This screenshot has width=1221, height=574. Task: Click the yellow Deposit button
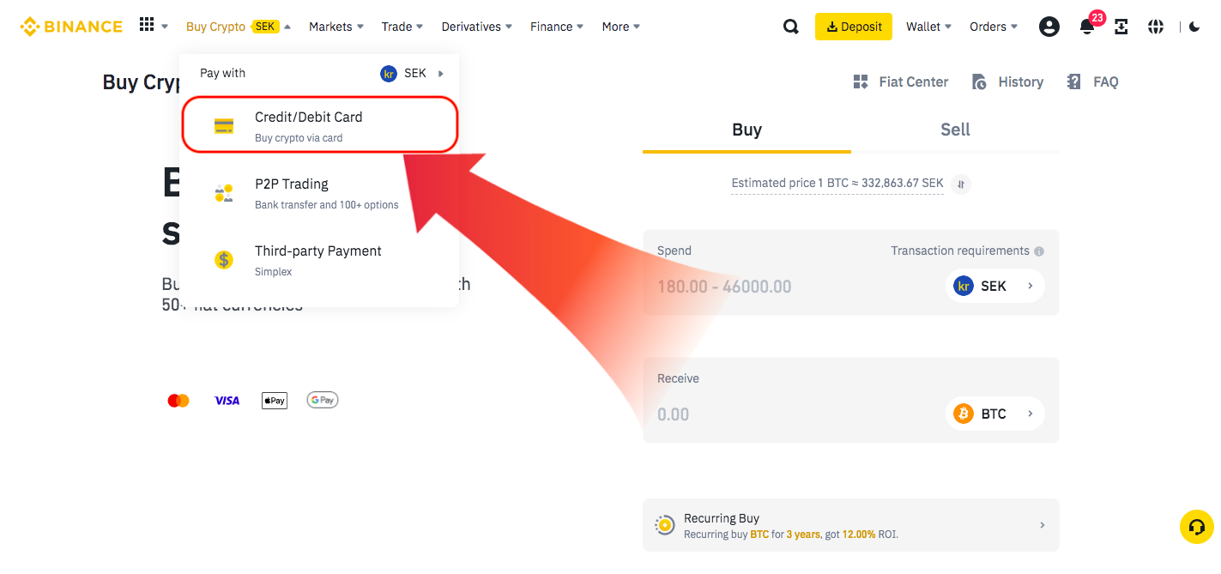tap(853, 27)
